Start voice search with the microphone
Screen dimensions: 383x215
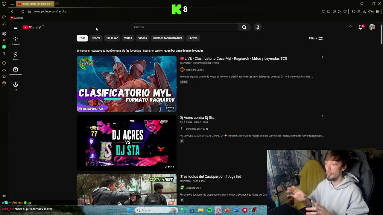258,27
